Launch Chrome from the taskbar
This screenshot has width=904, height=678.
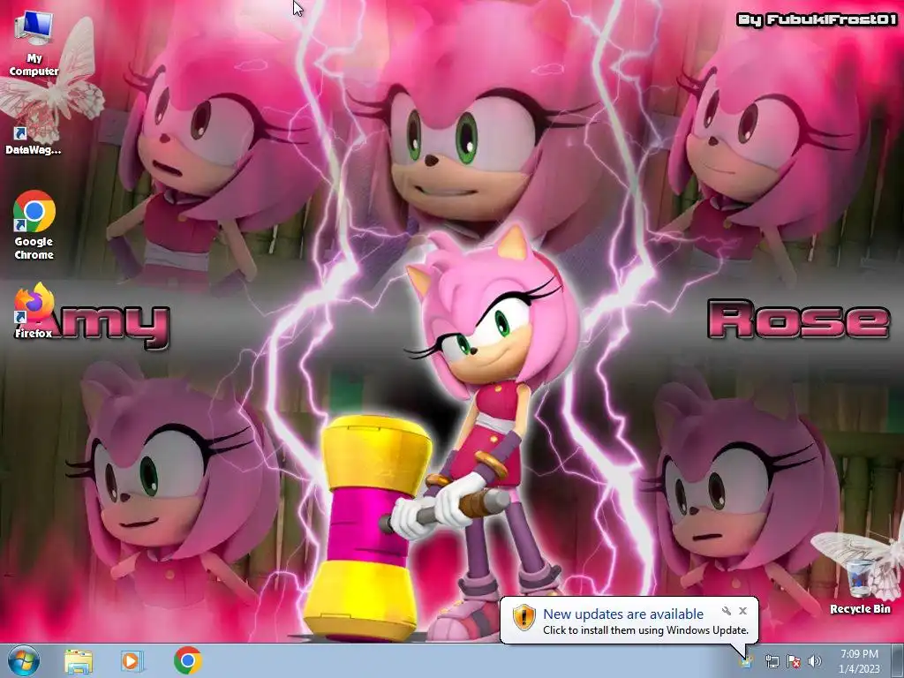(187, 660)
